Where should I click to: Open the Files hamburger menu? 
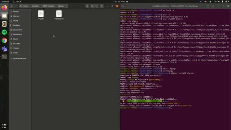tap(102, 6)
